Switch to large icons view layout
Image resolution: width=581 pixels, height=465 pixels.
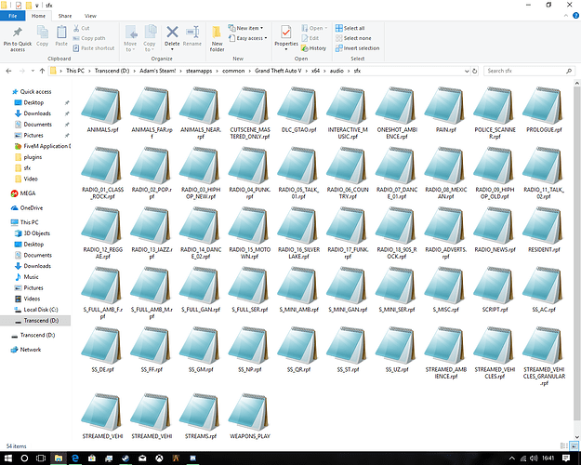[574, 446]
